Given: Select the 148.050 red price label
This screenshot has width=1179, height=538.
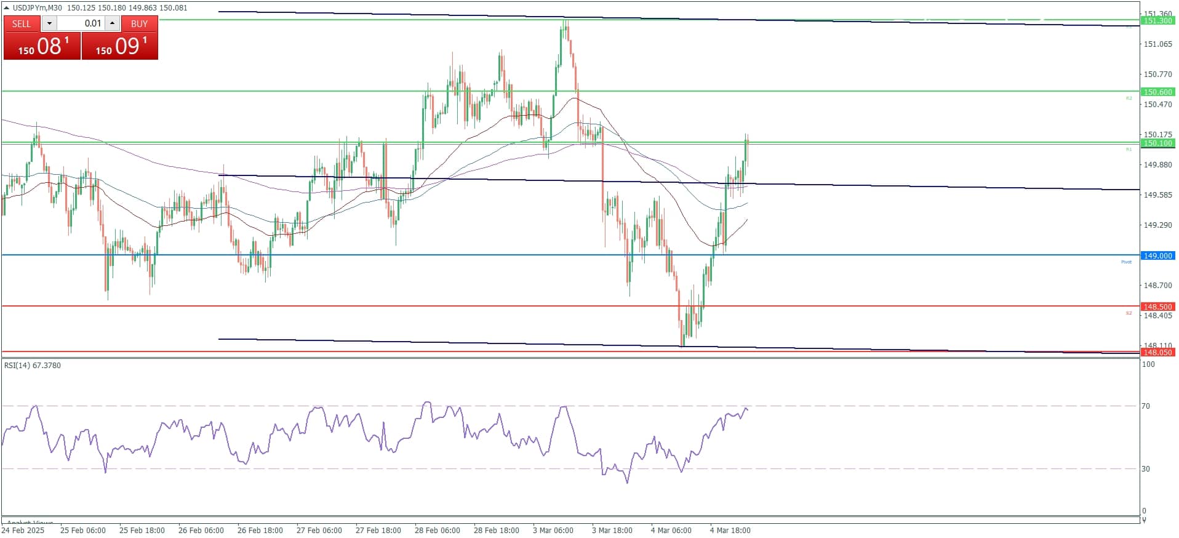Looking at the screenshot, I should point(1157,353).
